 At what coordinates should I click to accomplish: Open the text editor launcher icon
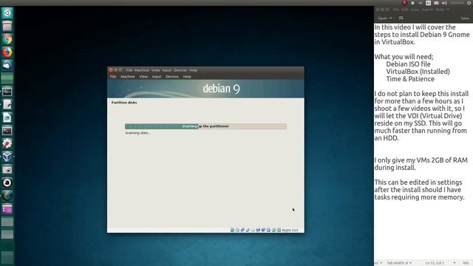[x=7, y=104]
